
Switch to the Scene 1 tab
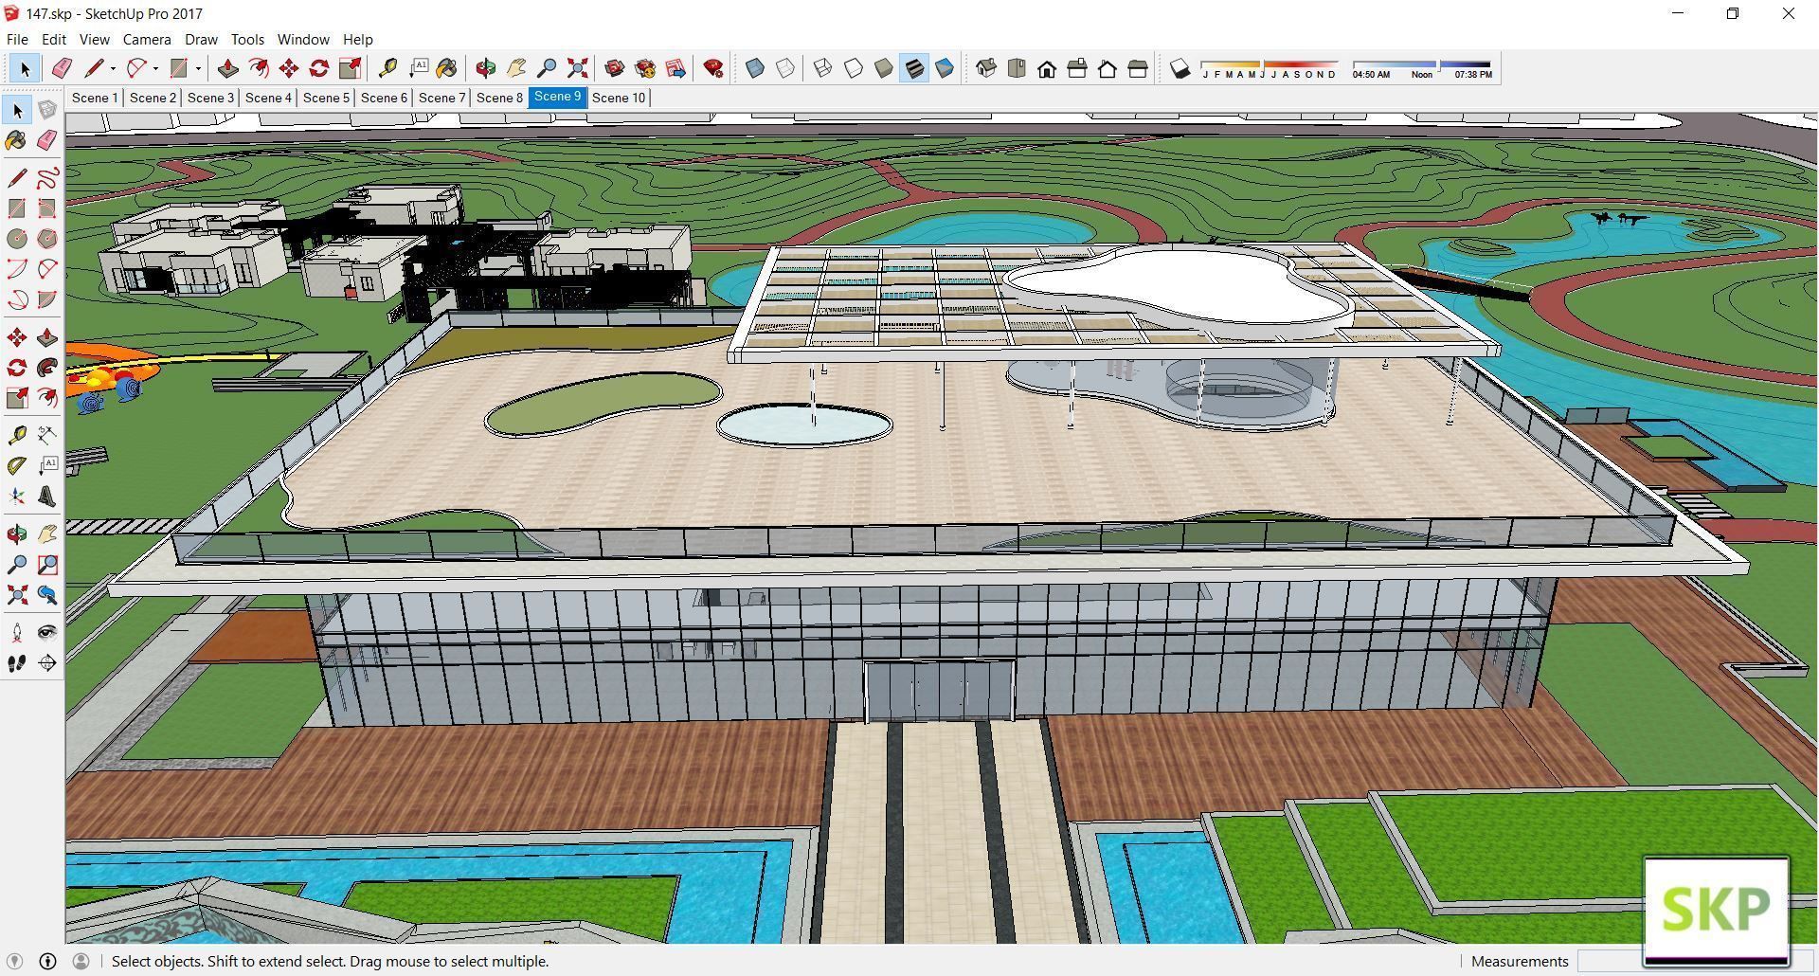95,98
